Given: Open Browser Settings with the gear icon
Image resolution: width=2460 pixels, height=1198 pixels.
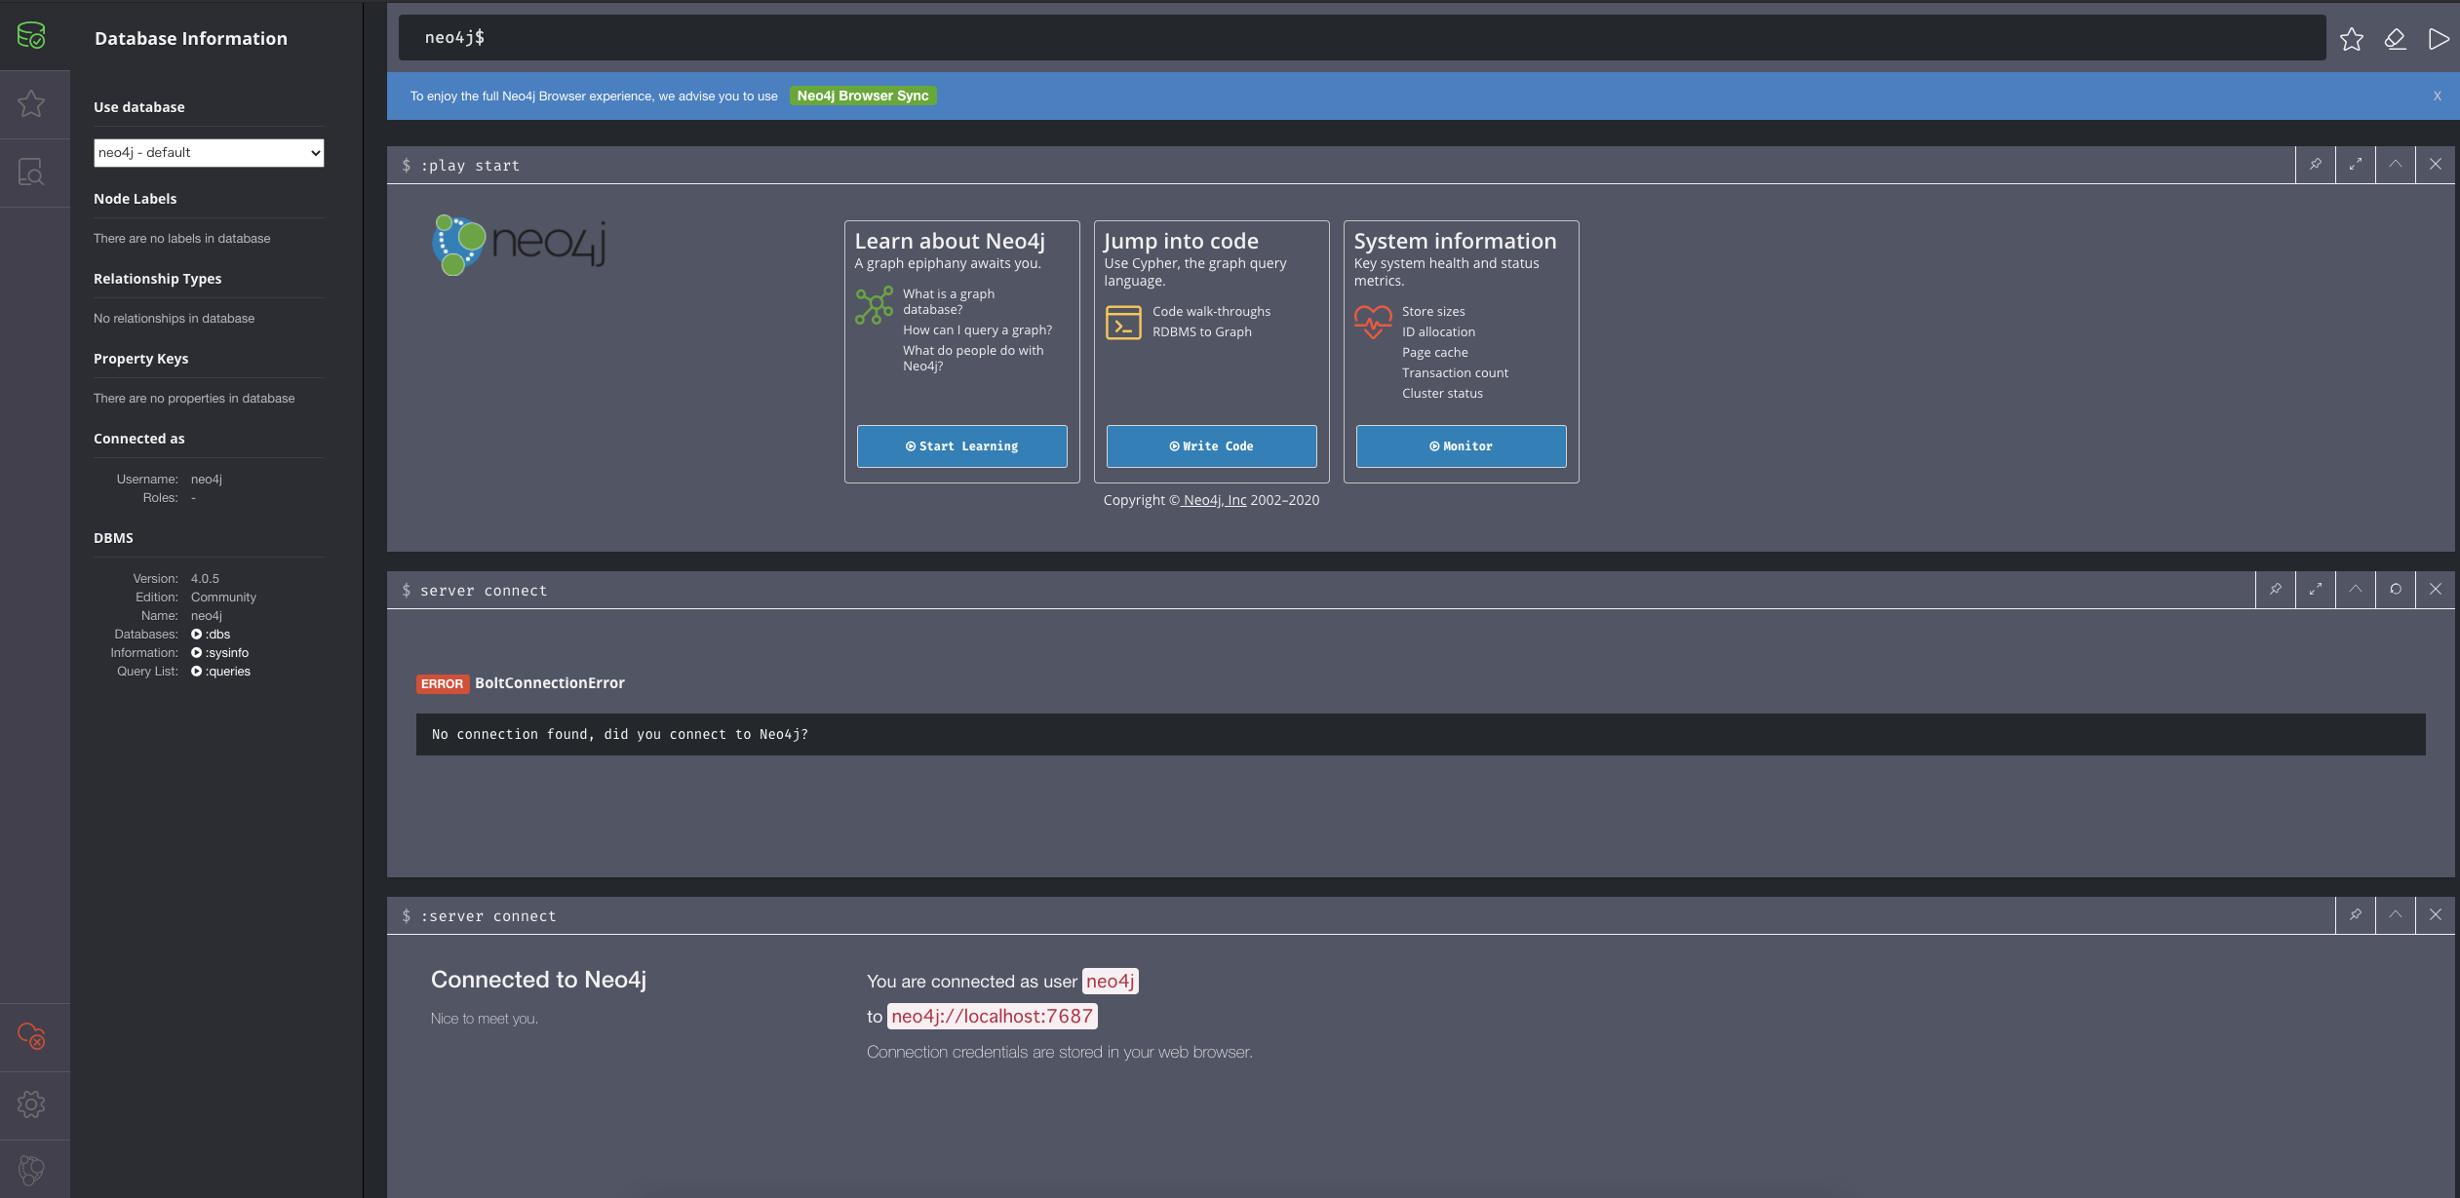Looking at the screenshot, I should click(x=32, y=1103).
